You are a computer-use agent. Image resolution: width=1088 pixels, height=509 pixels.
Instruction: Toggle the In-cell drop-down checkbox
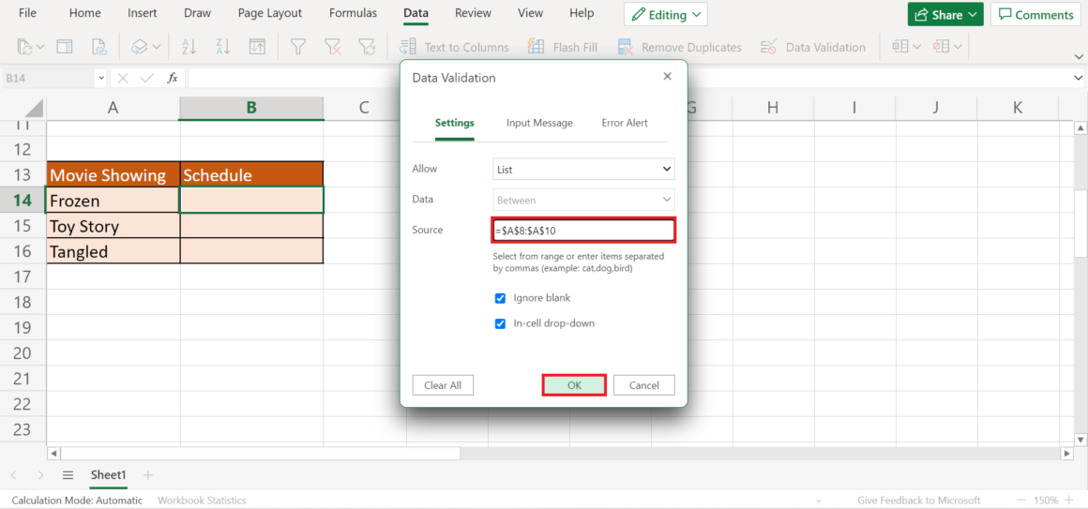click(x=500, y=323)
